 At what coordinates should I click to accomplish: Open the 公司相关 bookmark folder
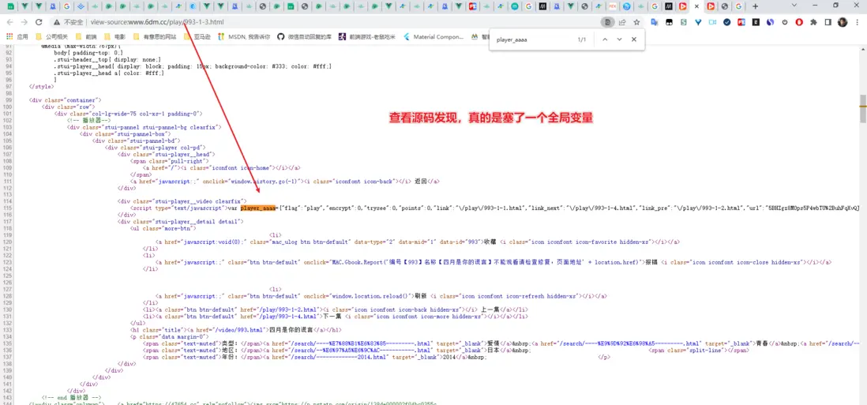pyautogui.click(x=51, y=37)
